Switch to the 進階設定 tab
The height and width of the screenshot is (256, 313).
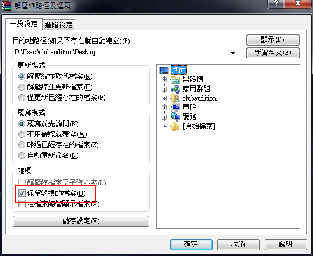coord(58,25)
